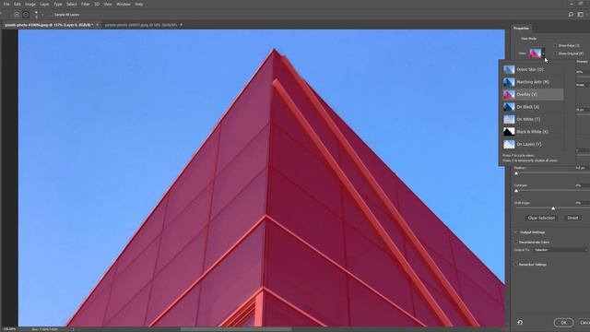Open the Output To dropdown
Viewport: 590px width, 332px height.
pos(560,250)
